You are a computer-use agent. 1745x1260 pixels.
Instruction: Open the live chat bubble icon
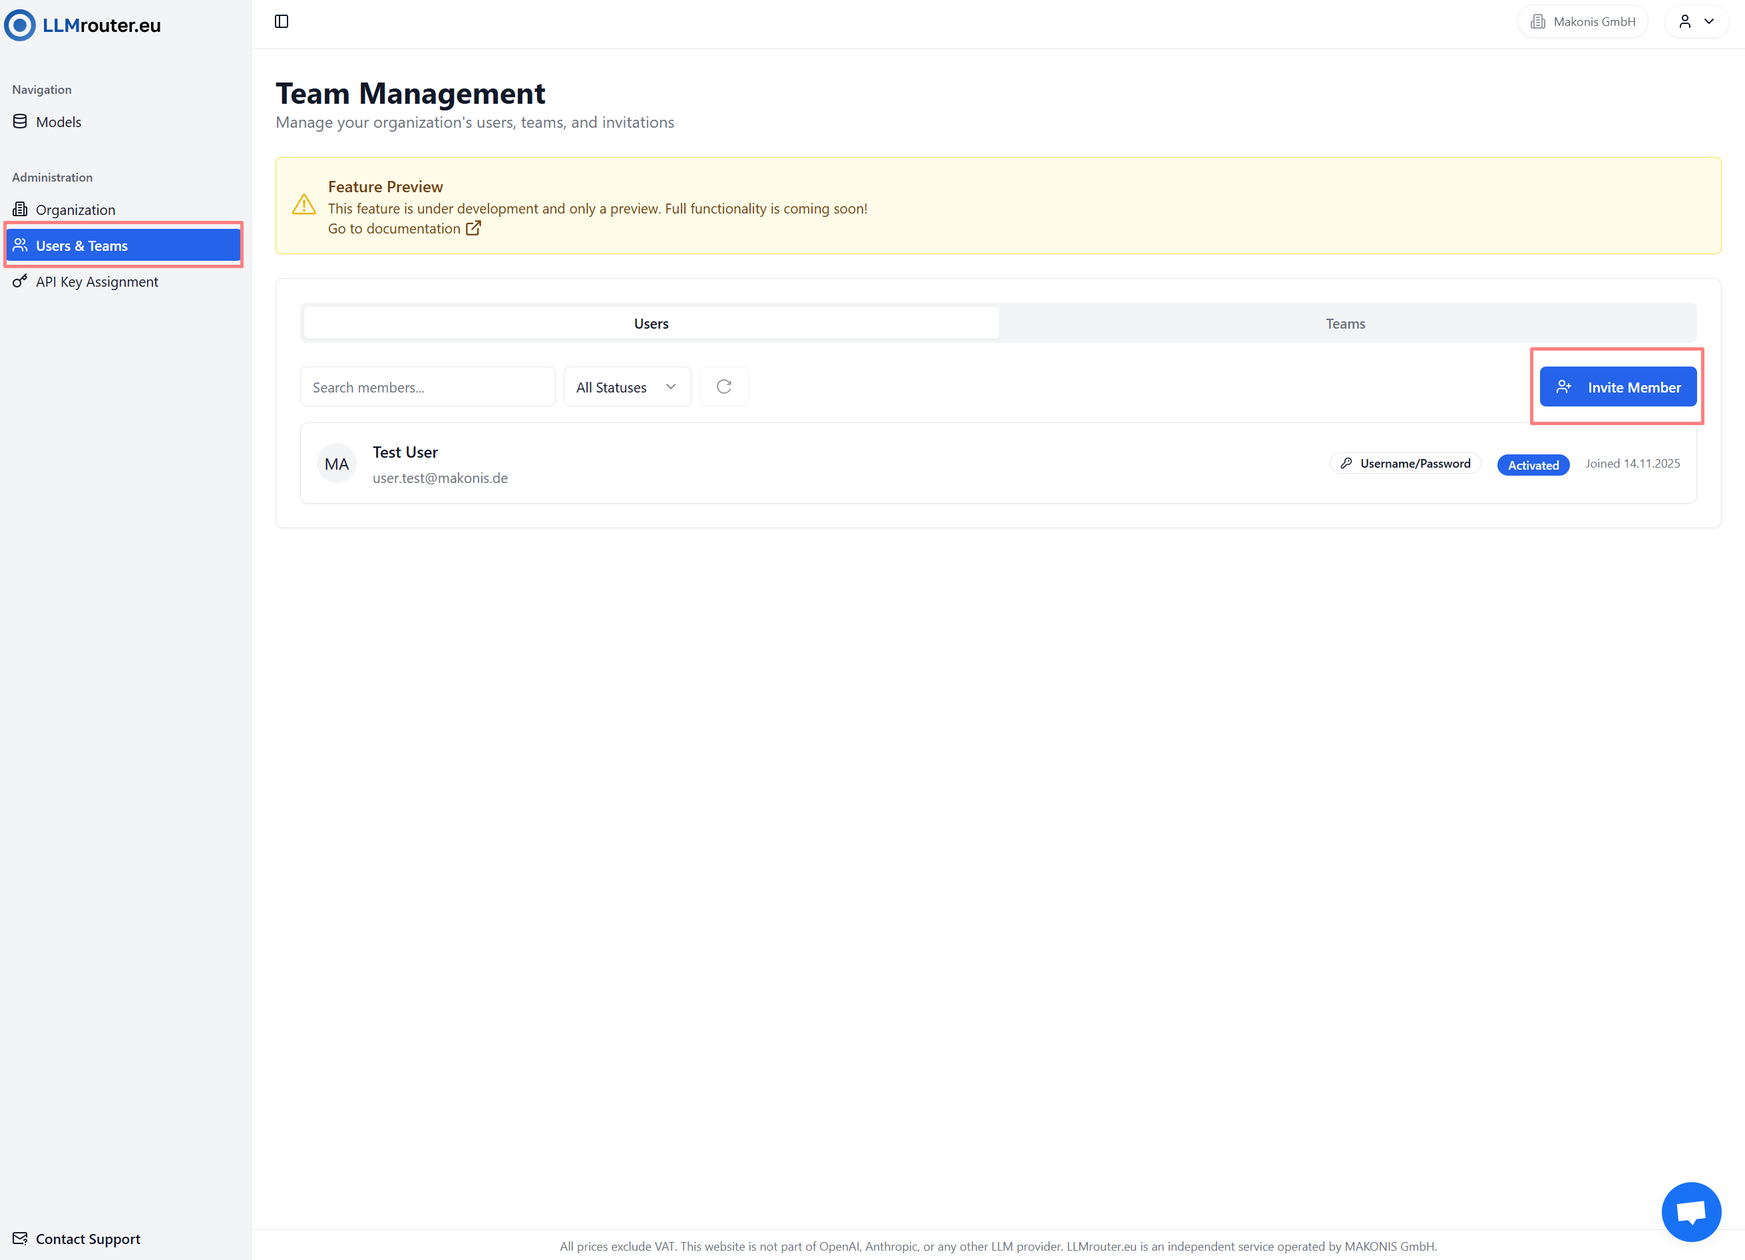[1690, 1211]
